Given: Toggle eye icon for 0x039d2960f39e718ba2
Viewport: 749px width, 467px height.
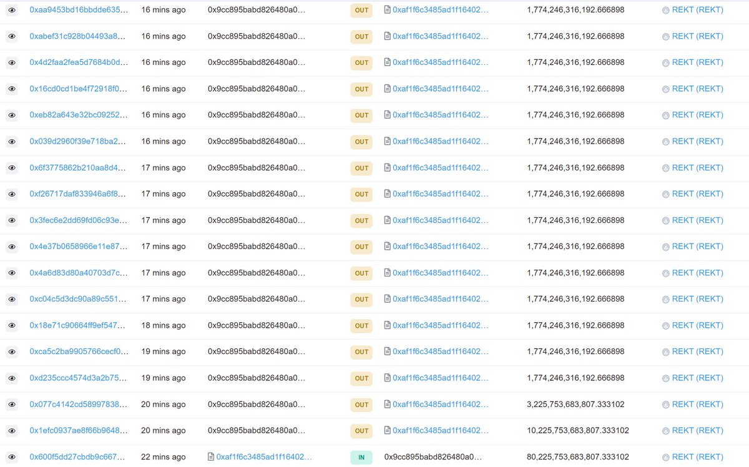Looking at the screenshot, I should pos(12,141).
